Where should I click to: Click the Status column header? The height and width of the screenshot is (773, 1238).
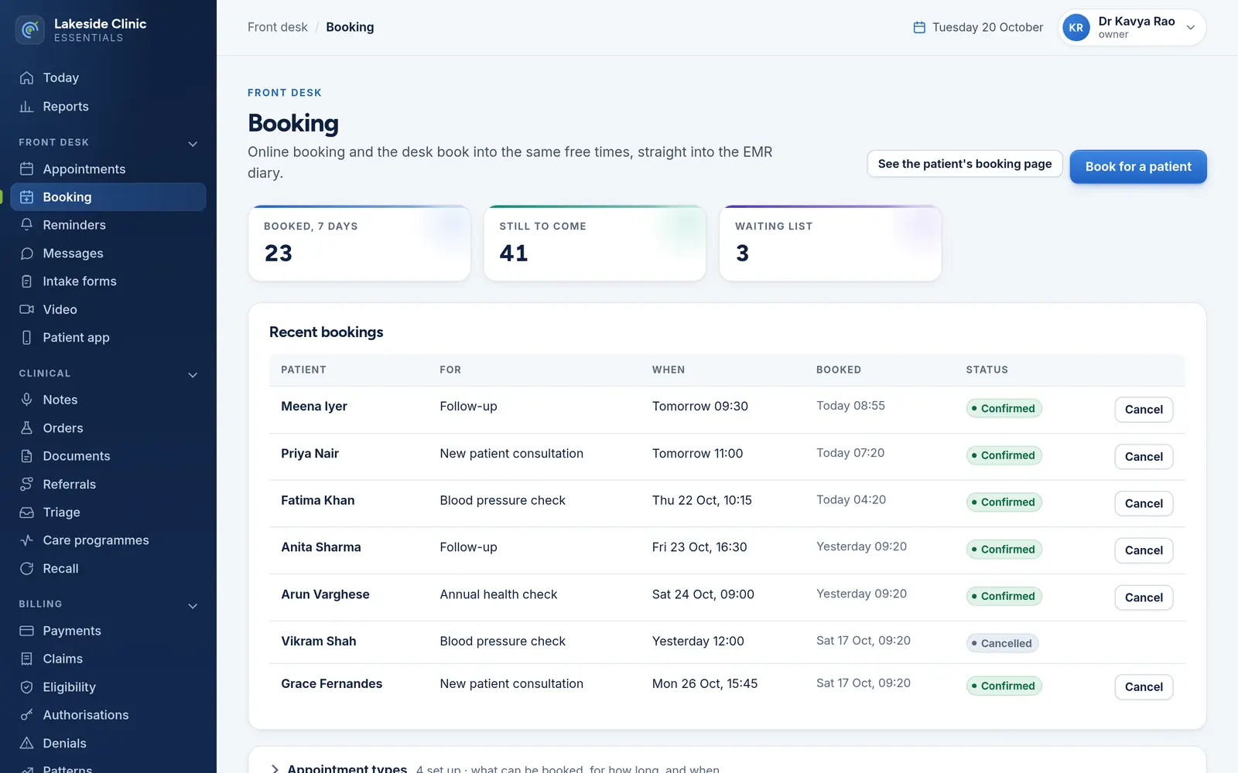(987, 369)
